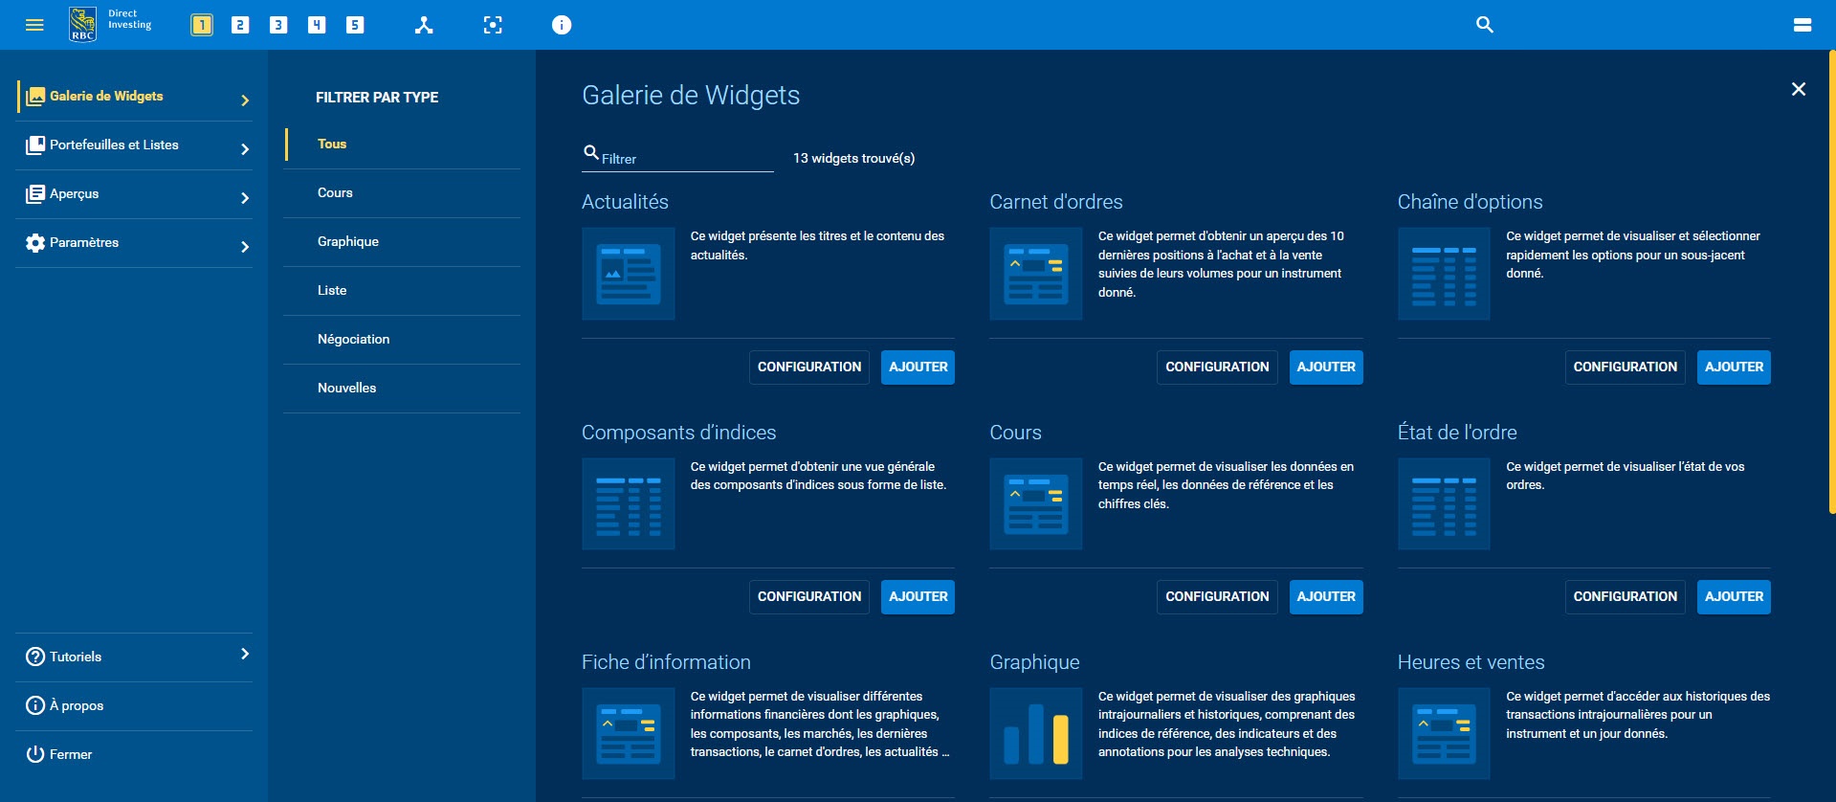The height and width of the screenshot is (802, 1836).
Task: Click the Fiche d'information widget thumbnail
Action: coord(629,734)
